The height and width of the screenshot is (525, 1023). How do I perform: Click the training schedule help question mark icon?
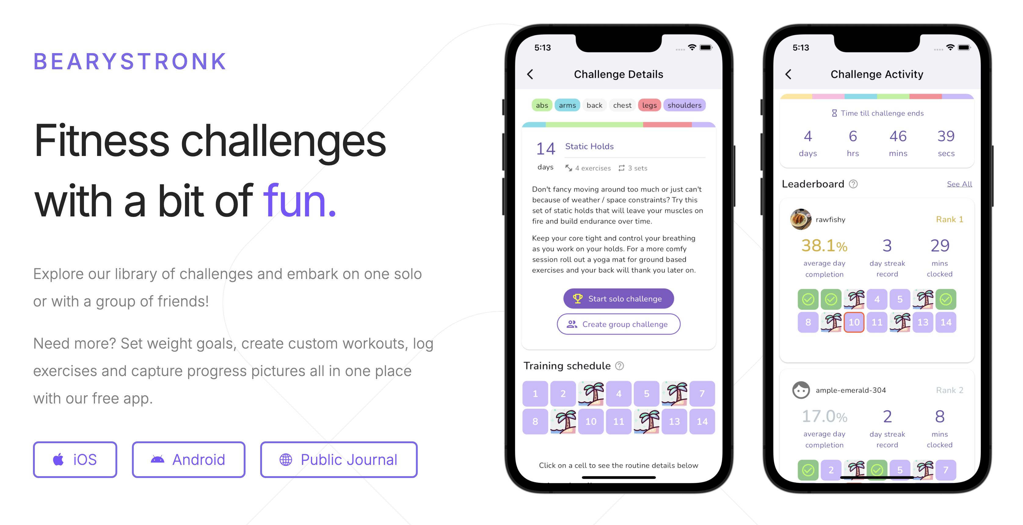[x=622, y=366]
